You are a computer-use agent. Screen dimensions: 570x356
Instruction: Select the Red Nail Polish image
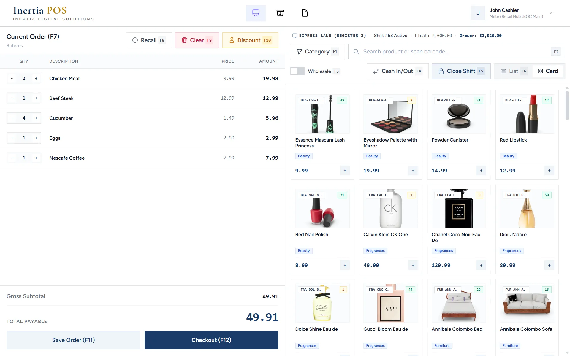[x=322, y=209]
